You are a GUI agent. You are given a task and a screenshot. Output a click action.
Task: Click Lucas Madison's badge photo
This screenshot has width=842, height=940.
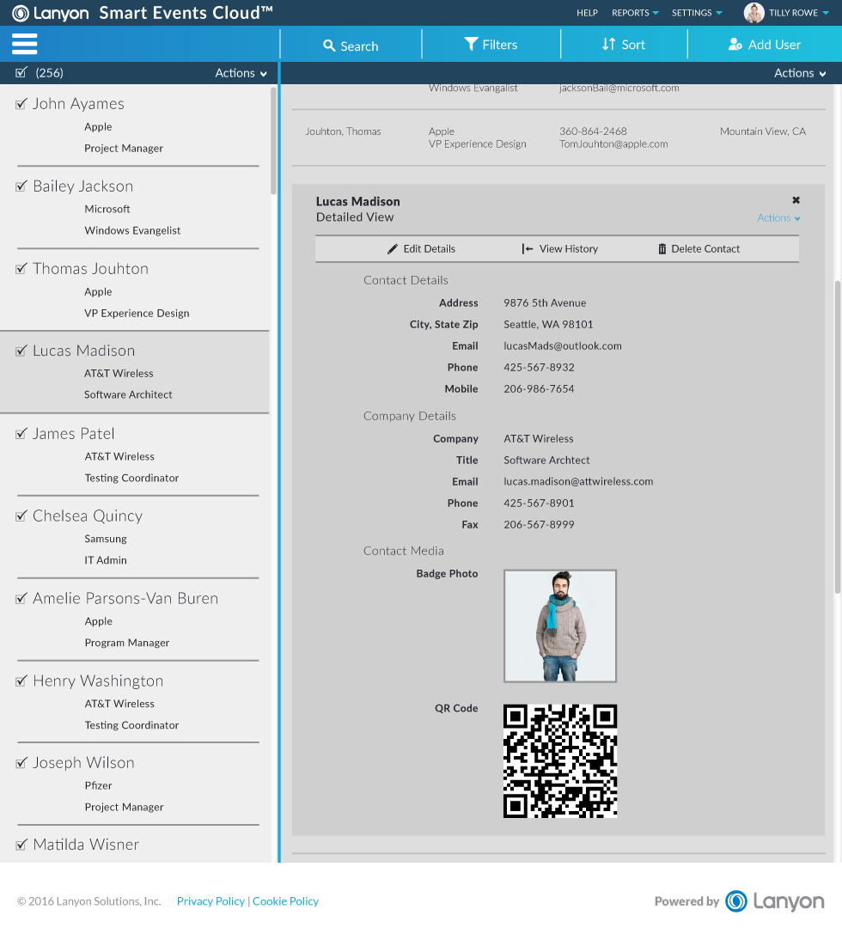click(559, 626)
